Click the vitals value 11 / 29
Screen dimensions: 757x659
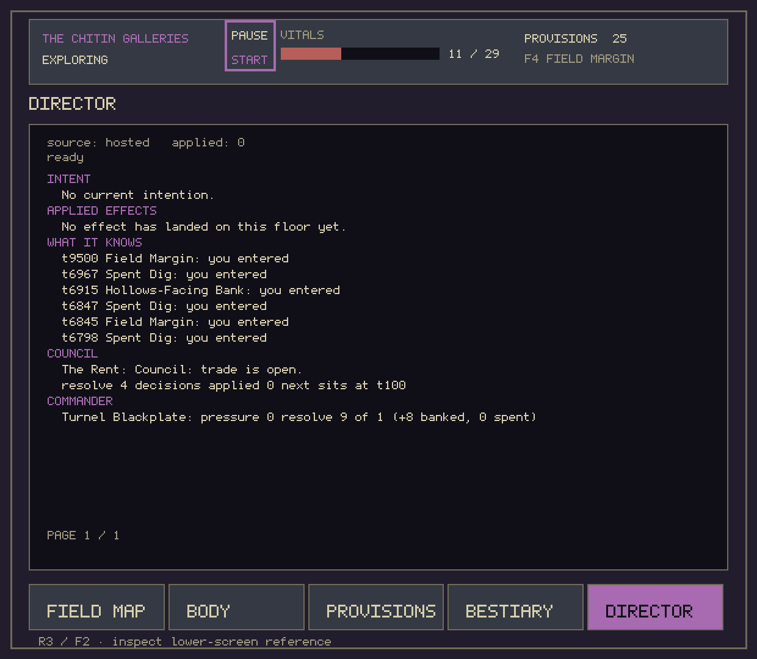coord(474,54)
